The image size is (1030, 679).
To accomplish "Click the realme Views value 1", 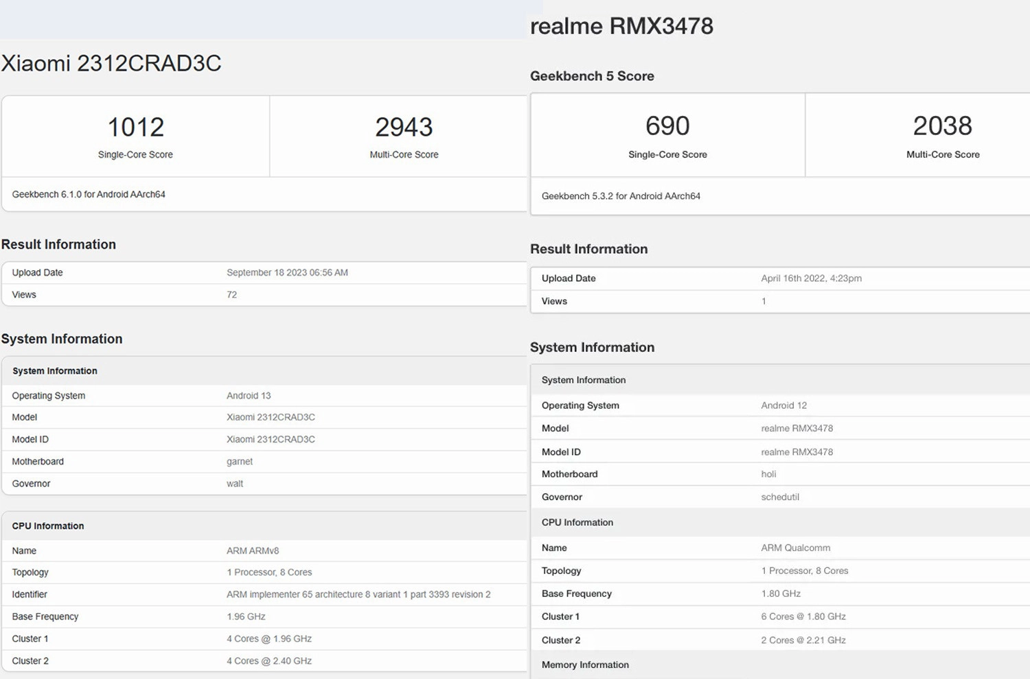I will click(764, 301).
